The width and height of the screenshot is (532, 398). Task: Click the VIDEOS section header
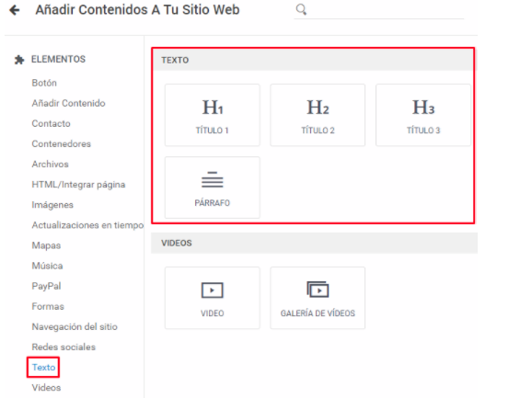tap(314, 243)
